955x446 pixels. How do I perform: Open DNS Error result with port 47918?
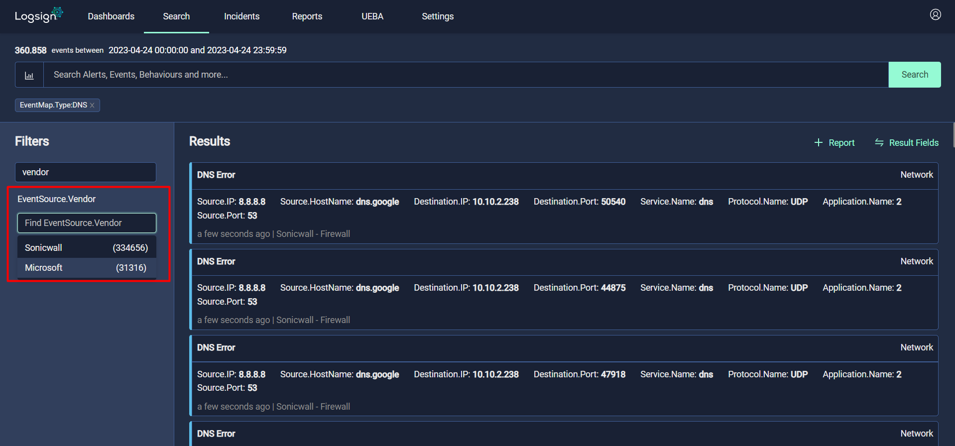click(564, 376)
